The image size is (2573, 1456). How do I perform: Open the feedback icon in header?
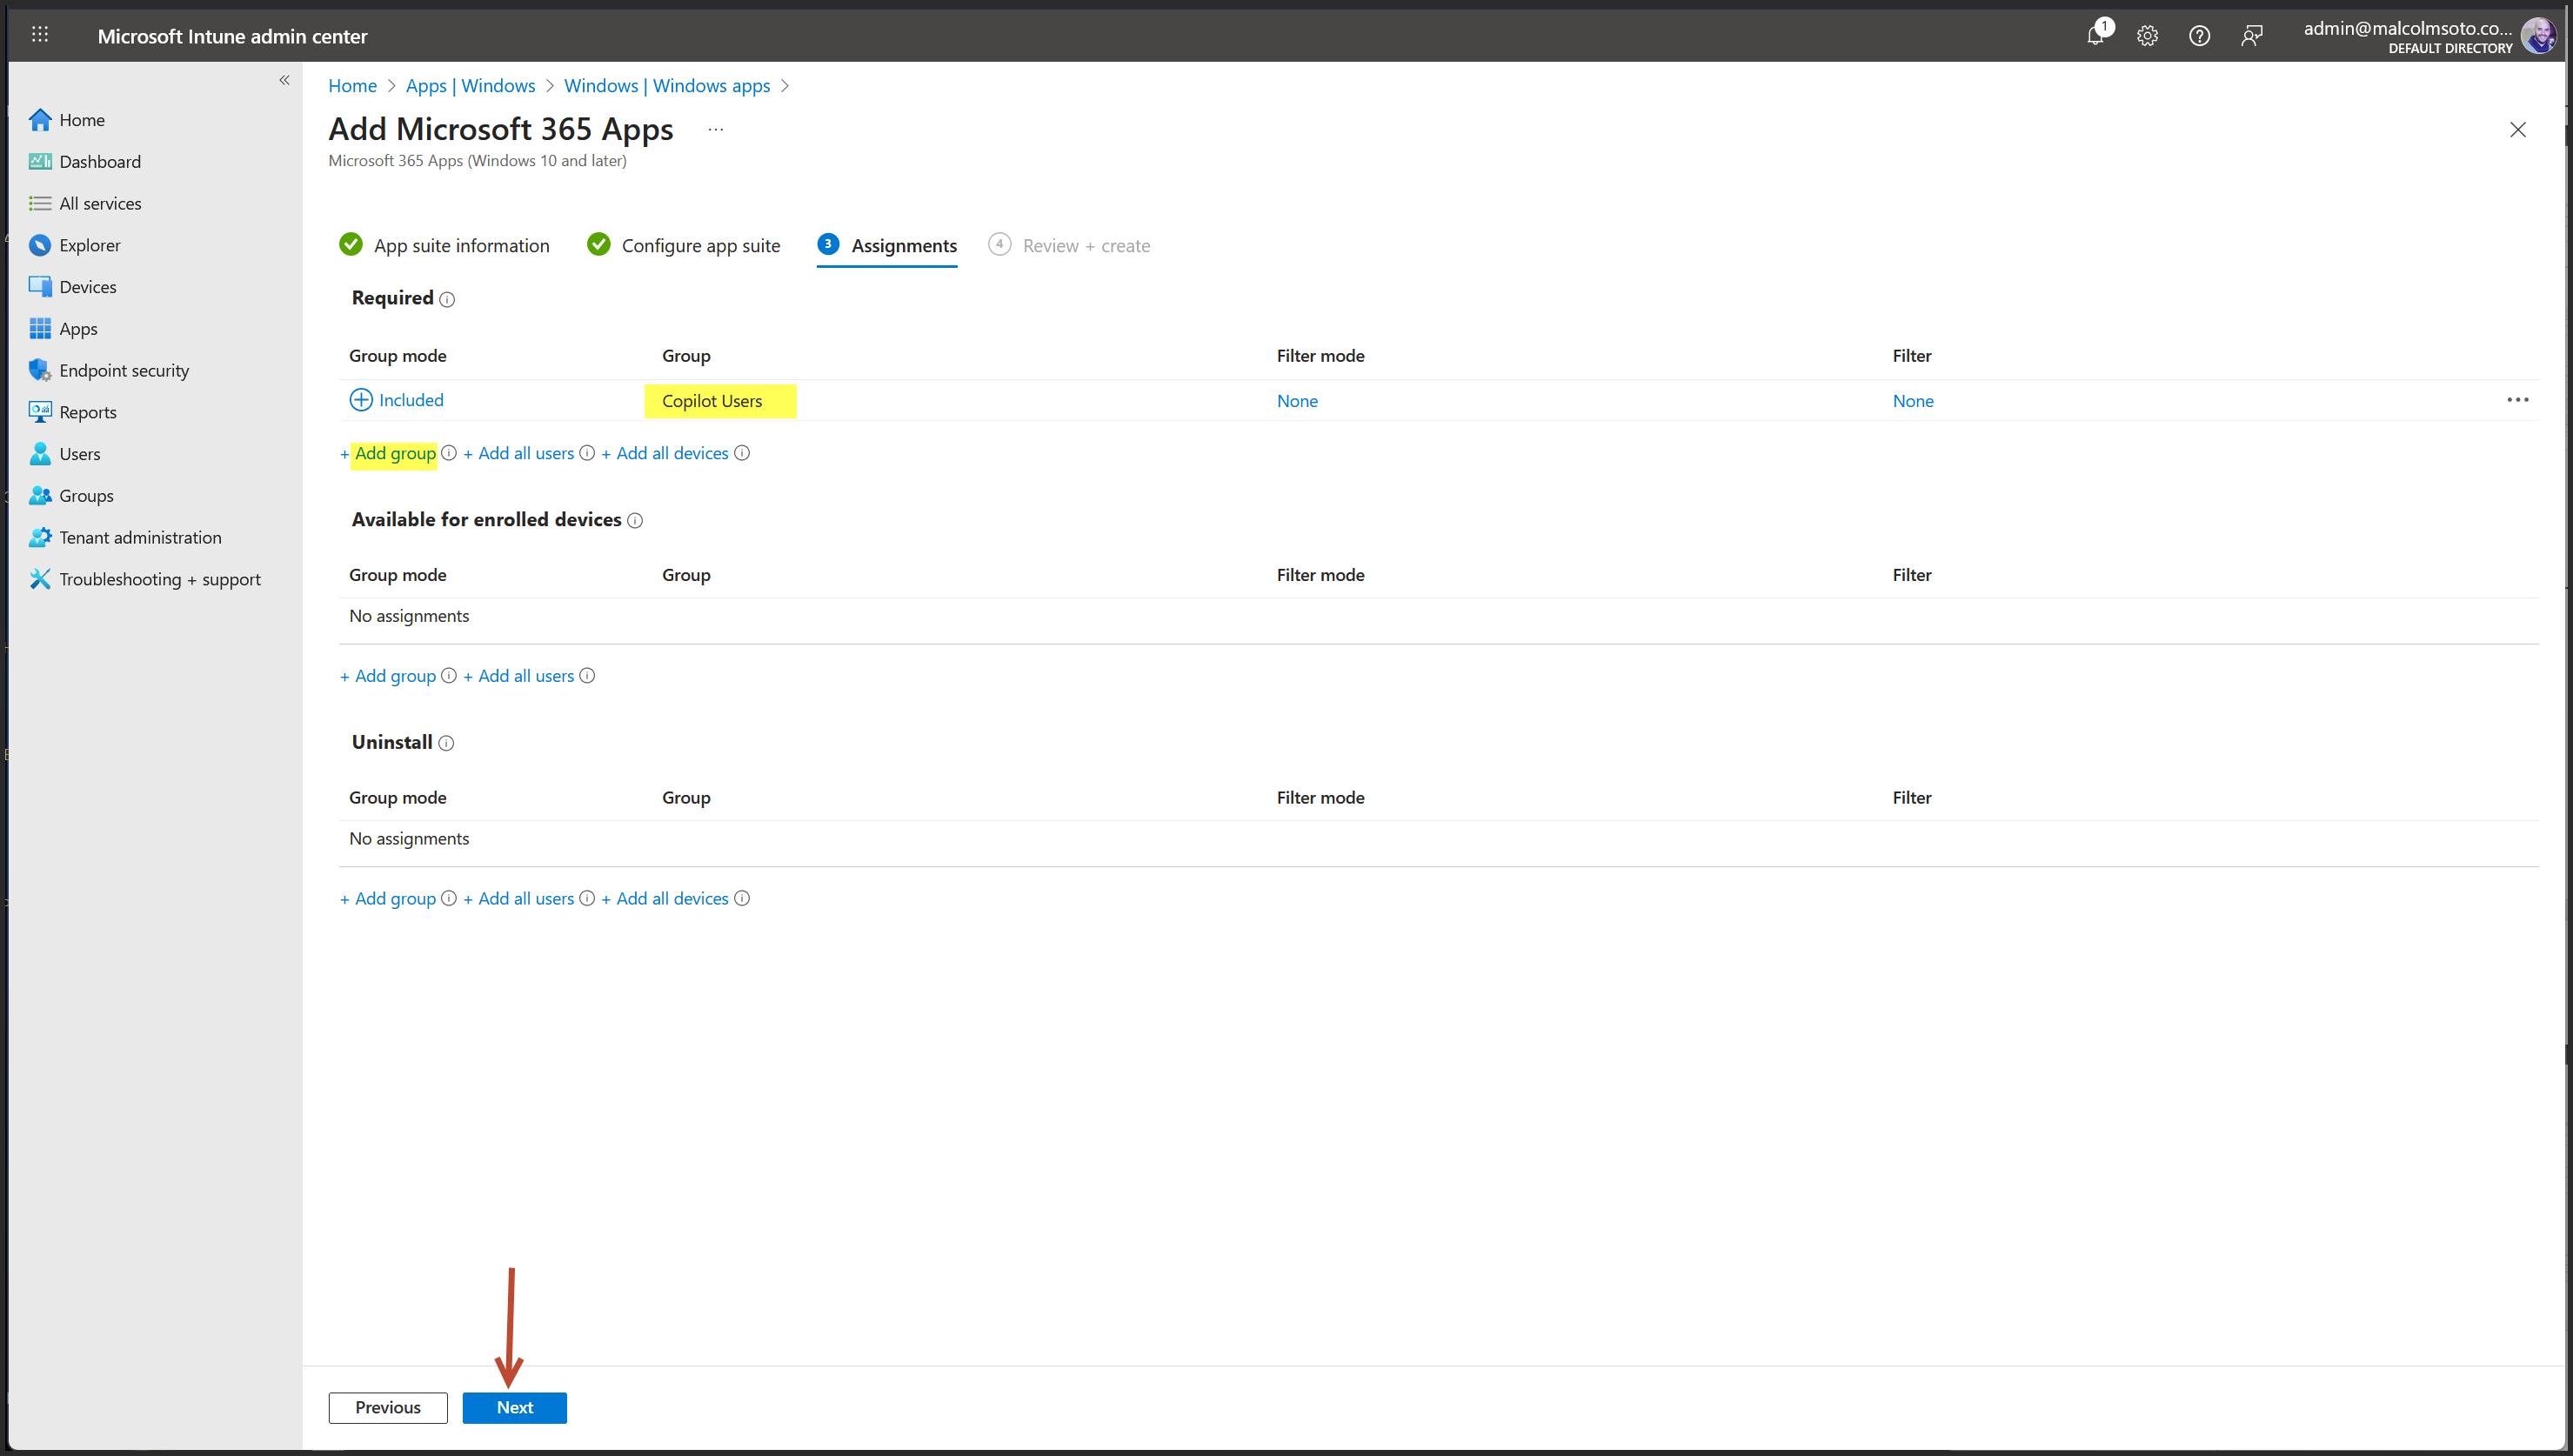coord(2251,36)
